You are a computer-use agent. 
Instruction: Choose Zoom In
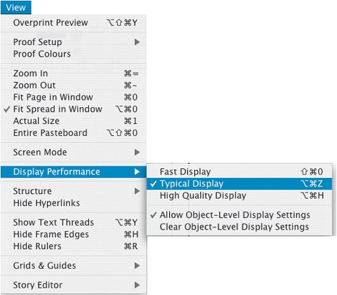73,73
